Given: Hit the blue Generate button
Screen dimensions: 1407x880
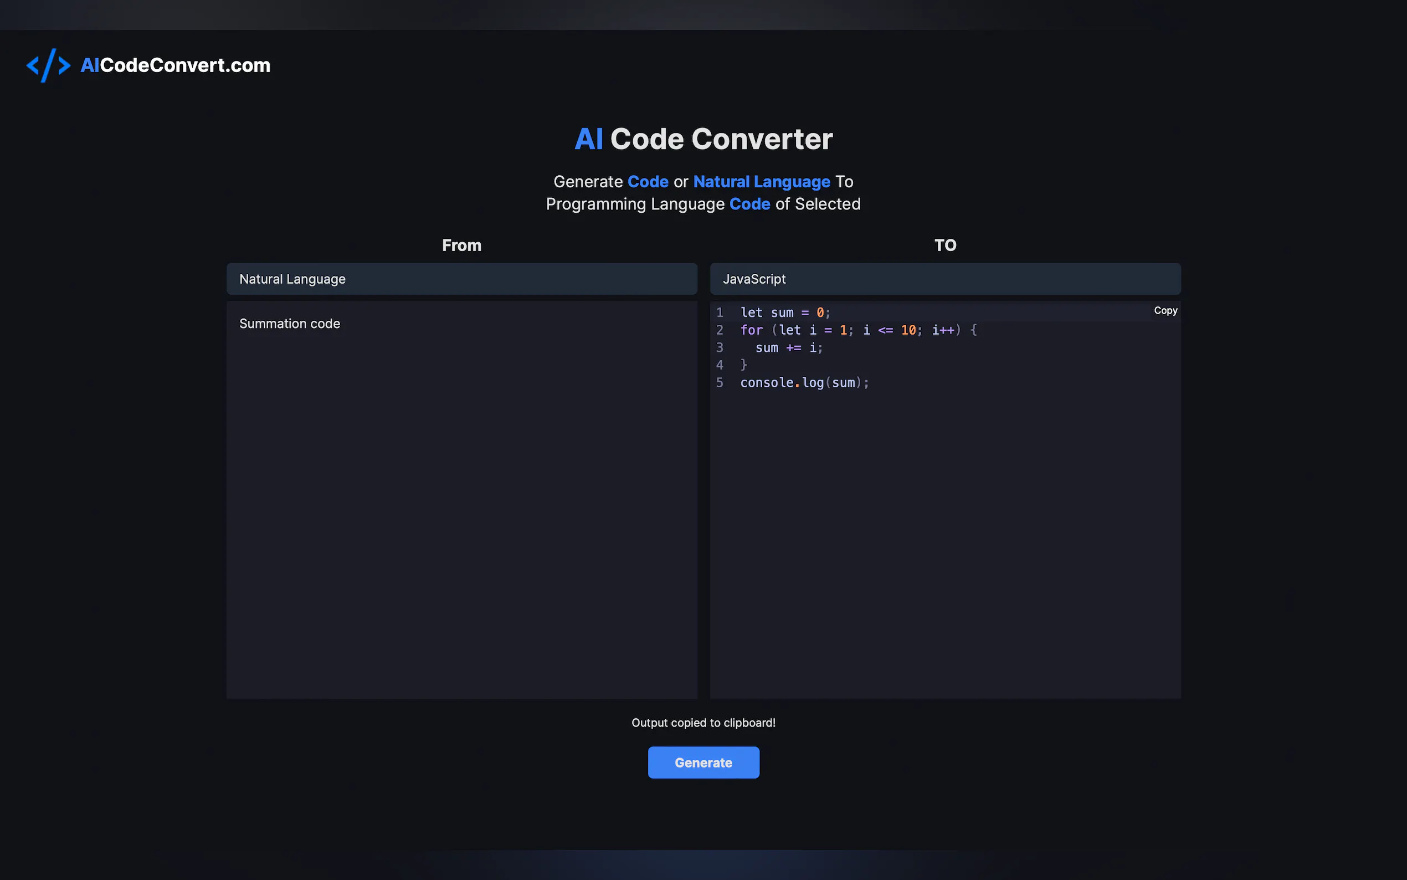Looking at the screenshot, I should click(x=703, y=763).
